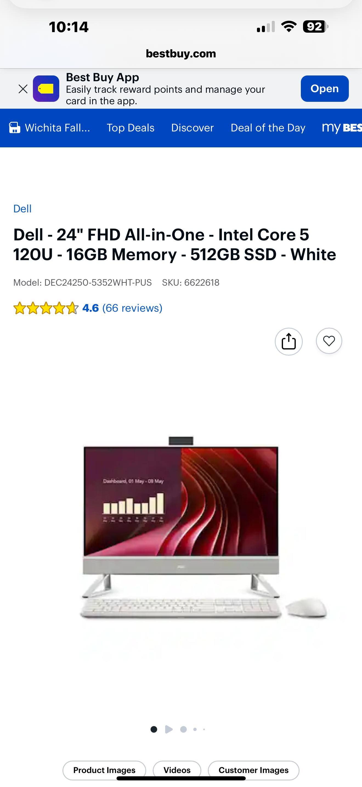
Task: Dismiss the Best Buy App banner
Action: pos(23,89)
